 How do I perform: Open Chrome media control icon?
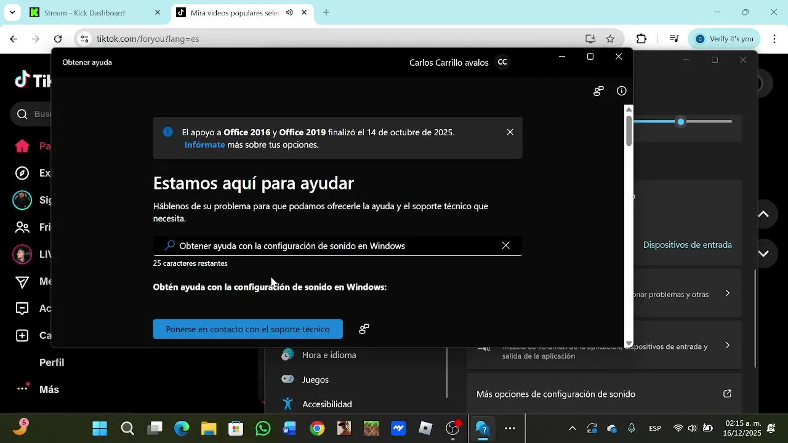coord(675,39)
